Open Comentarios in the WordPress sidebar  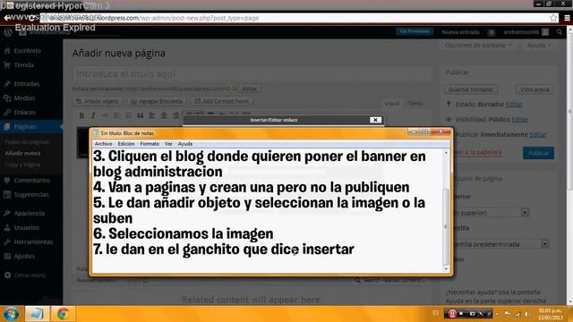[x=32, y=181]
